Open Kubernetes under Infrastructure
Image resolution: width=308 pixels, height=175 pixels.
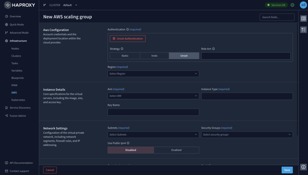coord(18,100)
